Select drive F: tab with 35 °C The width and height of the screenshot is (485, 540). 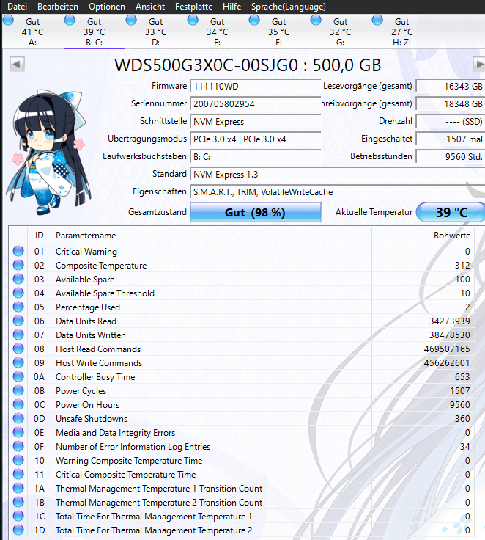click(279, 32)
